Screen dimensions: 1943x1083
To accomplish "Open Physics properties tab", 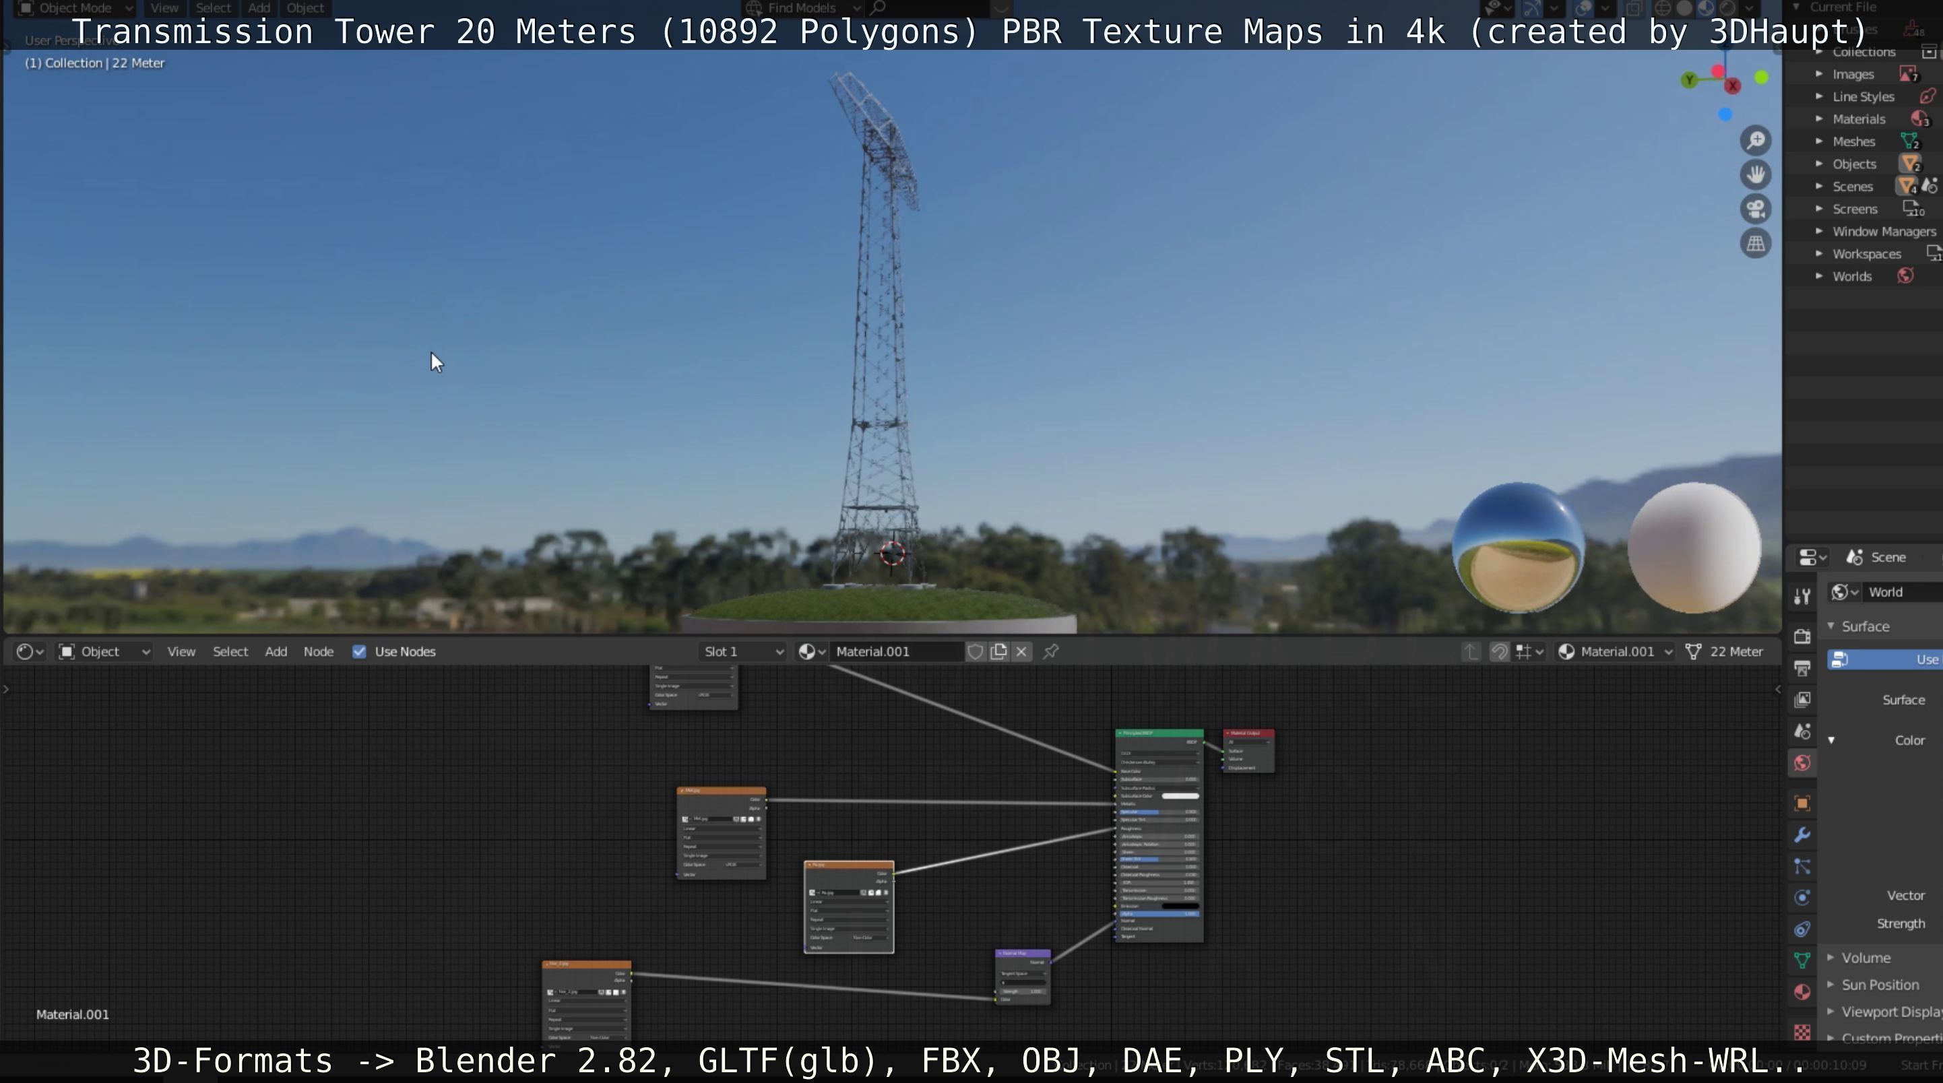I will (1802, 898).
